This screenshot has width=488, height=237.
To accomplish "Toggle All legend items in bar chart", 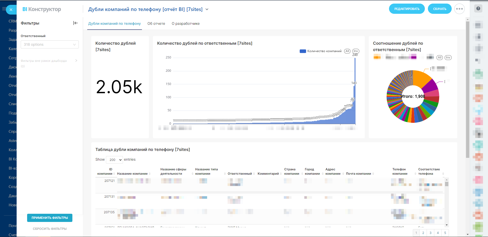I will pos(347,51).
